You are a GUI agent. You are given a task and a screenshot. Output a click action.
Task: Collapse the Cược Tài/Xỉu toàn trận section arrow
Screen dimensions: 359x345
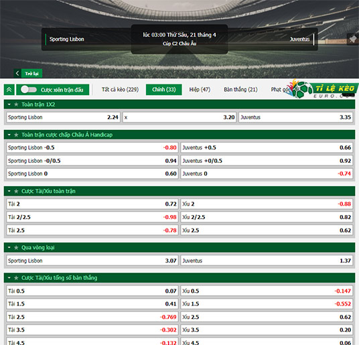click(9, 191)
